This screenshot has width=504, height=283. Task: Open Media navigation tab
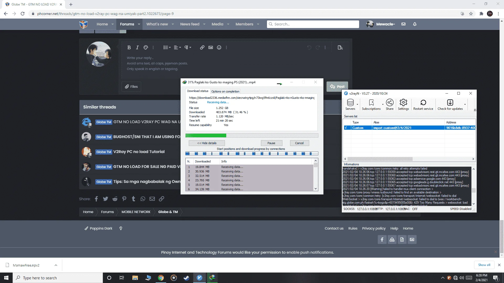pos(217,24)
